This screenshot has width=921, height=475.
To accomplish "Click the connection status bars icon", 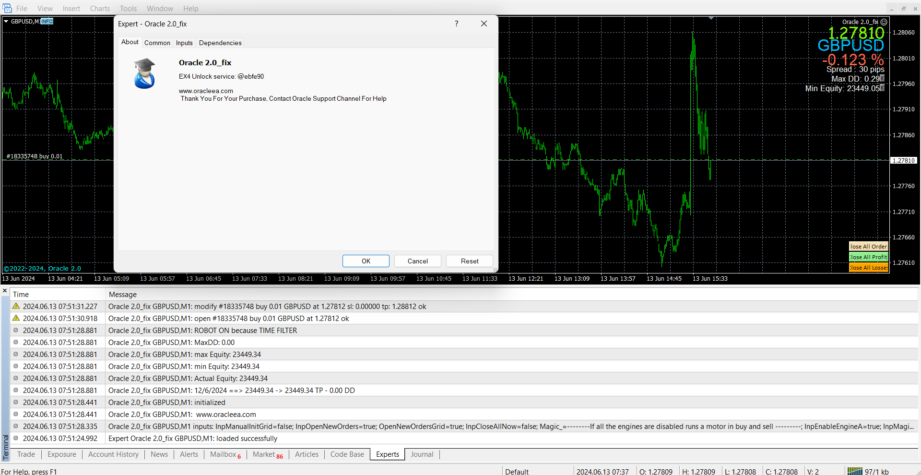I will [x=854, y=471].
